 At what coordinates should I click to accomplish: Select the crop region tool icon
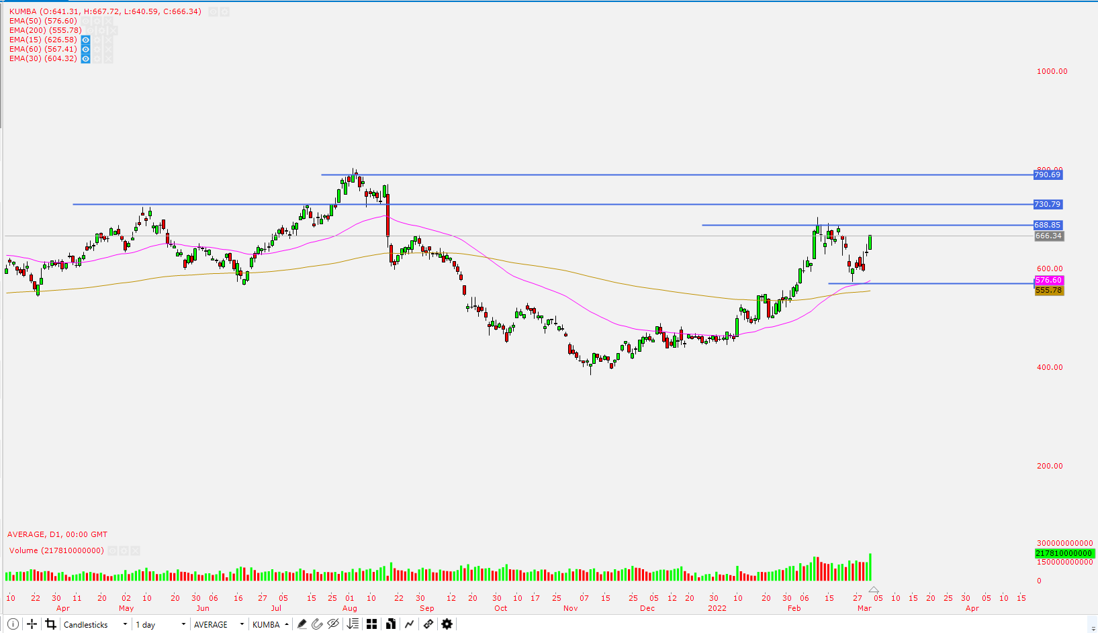(x=50, y=624)
